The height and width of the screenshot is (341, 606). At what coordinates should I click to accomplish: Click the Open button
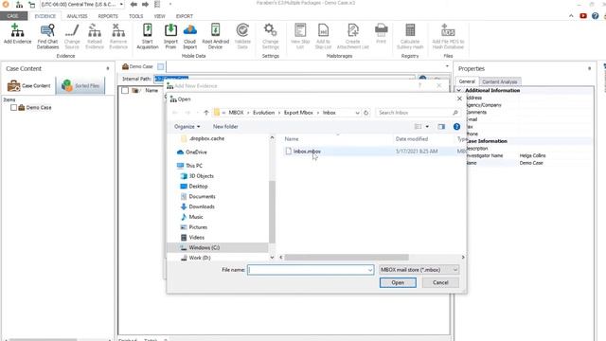pos(398,282)
